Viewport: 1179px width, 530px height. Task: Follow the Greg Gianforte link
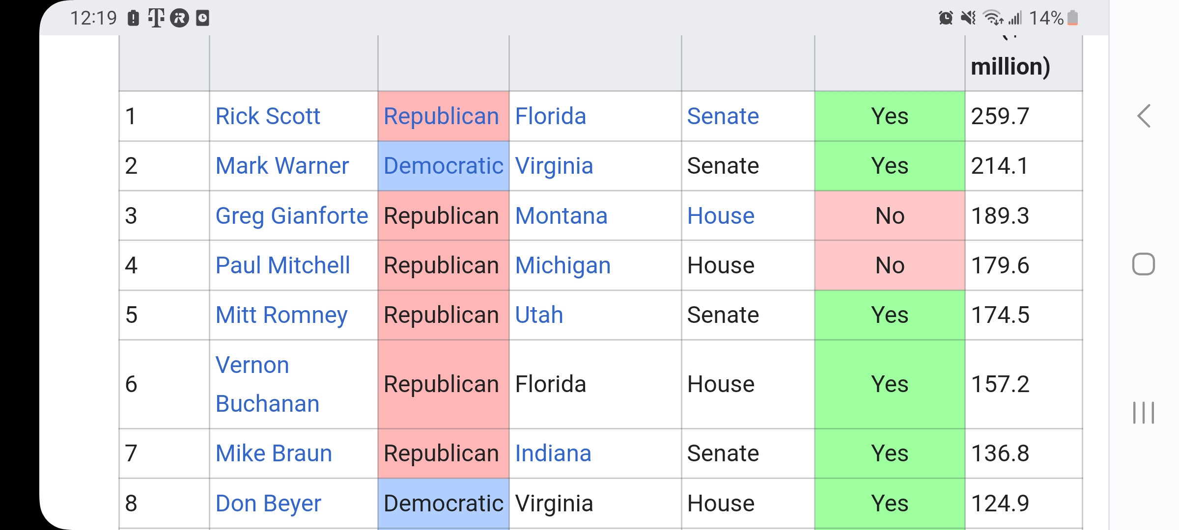point(292,216)
